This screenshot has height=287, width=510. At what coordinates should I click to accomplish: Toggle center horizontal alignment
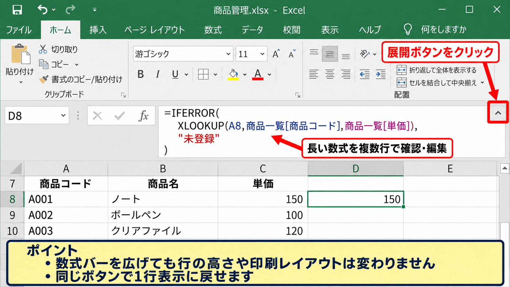click(x=330, y=74)
